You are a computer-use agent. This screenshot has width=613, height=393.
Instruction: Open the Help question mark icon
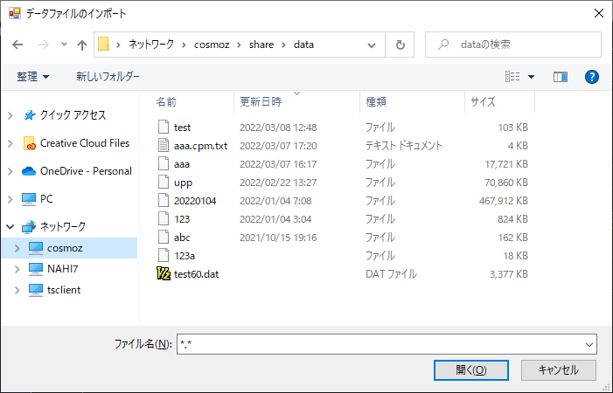click(591, 77)
